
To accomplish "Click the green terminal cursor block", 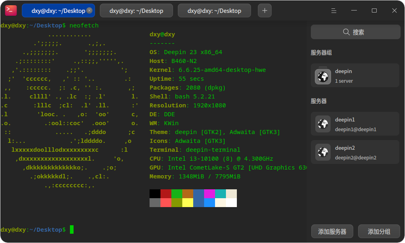I will [x=72, y=229].
